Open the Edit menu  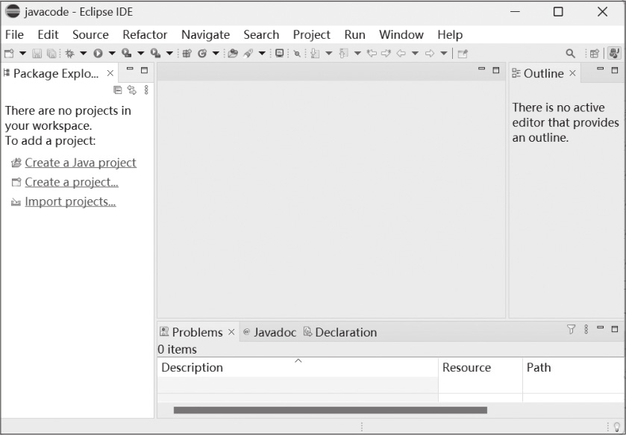click(x=48, y=35)
